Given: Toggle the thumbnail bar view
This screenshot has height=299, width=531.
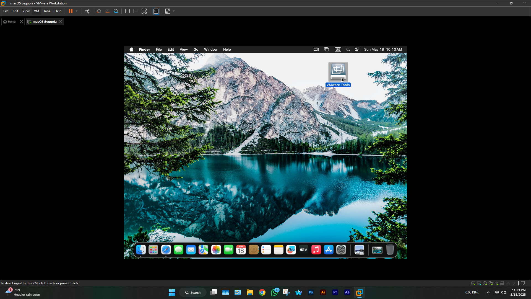Looking at the screenshot, I should (136, 11).
